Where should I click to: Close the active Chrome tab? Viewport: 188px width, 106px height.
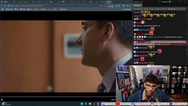click(x=110, y=2)
